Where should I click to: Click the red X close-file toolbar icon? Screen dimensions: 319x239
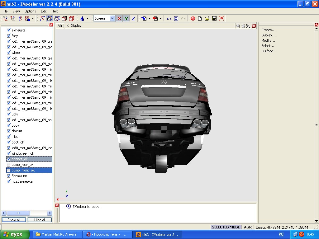tap(221, 18)
